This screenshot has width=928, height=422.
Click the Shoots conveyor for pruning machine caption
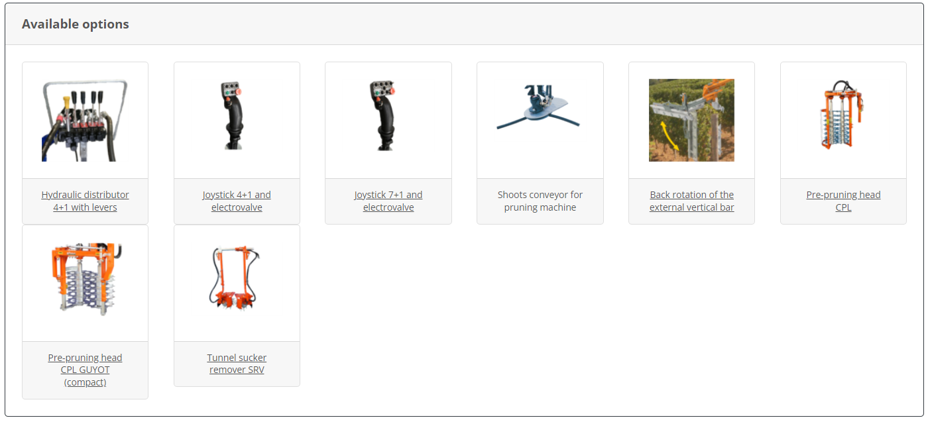pyautogui.click(x=540, y=201)
